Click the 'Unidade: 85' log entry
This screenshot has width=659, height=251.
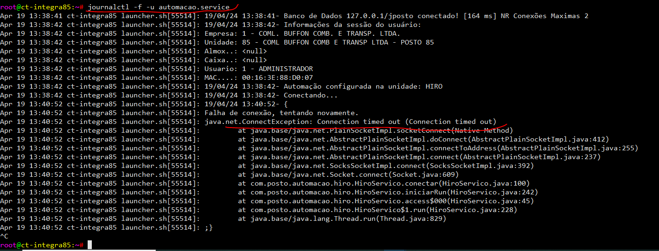[319, 42]
